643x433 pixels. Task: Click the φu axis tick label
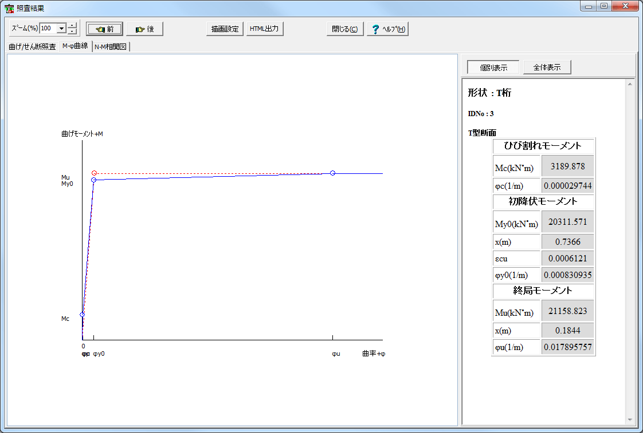tap(336, 354)
